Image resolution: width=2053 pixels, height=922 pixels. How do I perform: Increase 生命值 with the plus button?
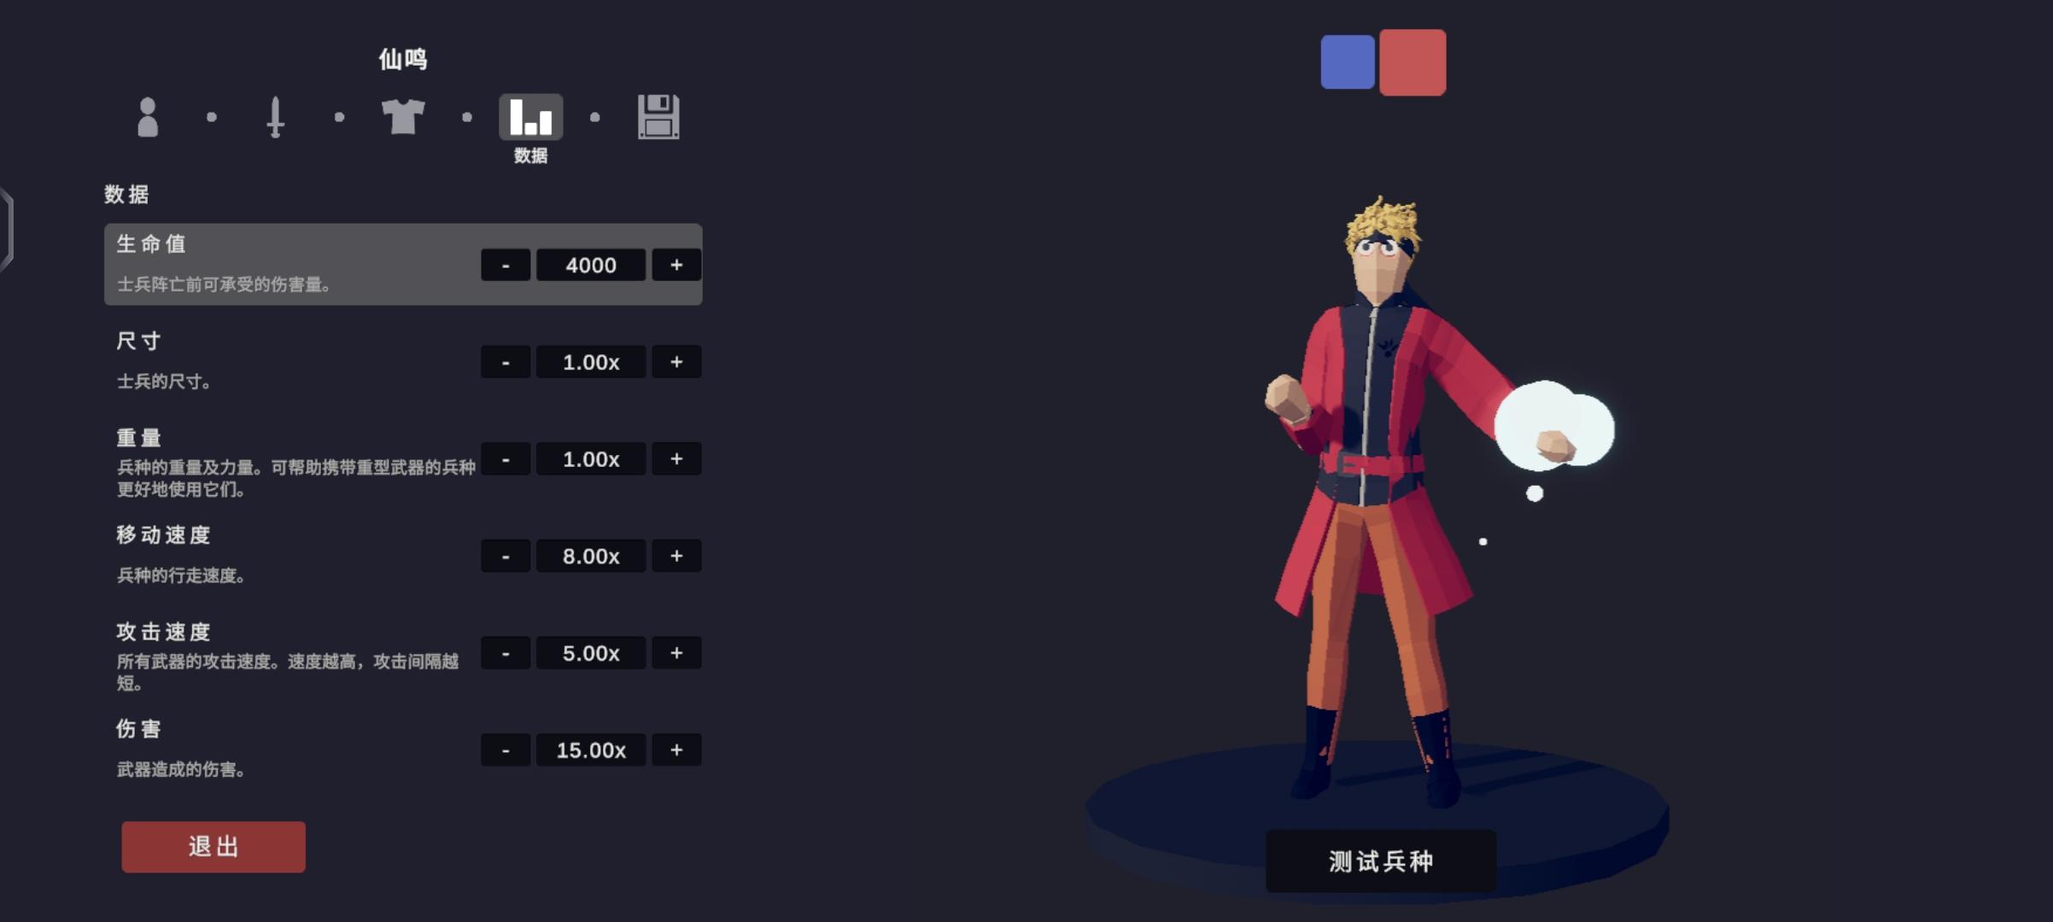[676, 265]
